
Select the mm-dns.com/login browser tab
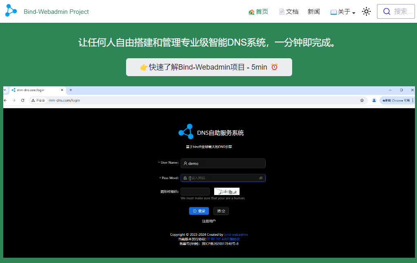[38, 90]
